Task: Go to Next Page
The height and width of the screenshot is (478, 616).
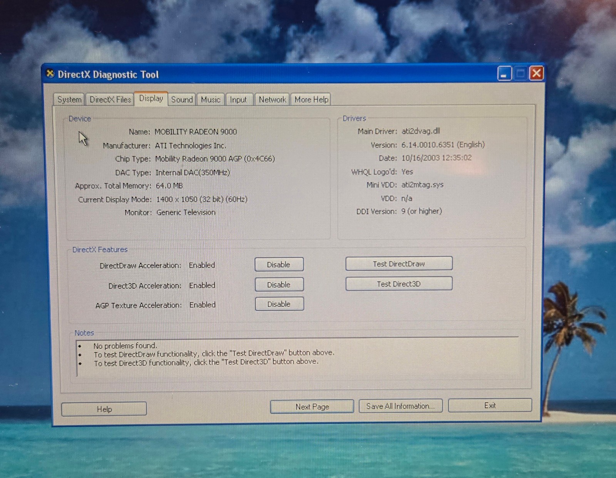Action: click(x=312, y=406)
